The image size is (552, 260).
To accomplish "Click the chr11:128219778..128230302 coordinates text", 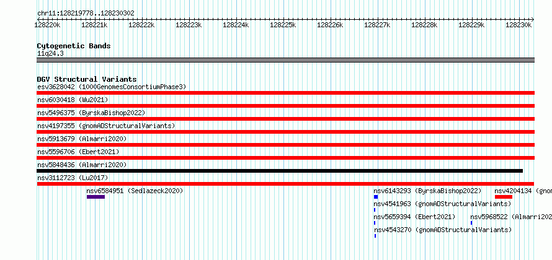I will [86, 14].
